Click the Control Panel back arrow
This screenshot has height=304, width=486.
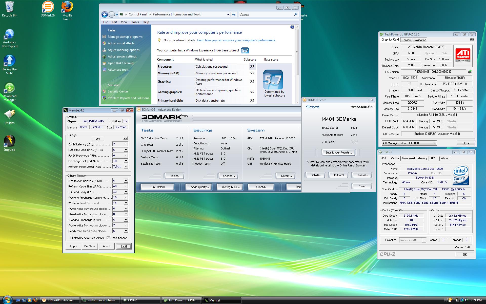104,15
